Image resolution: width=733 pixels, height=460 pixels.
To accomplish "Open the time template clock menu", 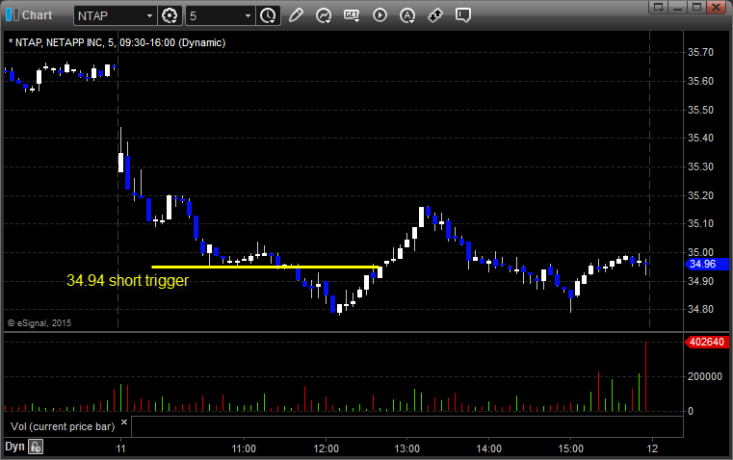I will click(268, 15).
